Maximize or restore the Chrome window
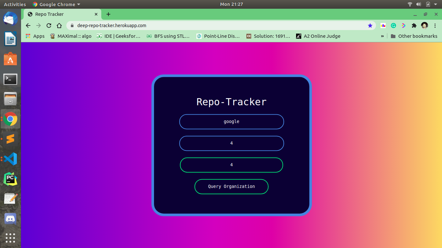The width and height of the screenshot is (442, 248). point(425,14)
